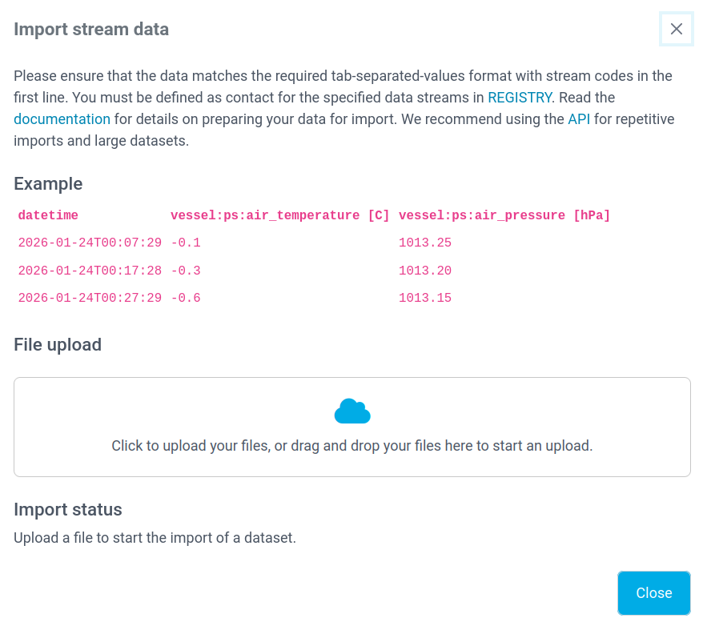The width and height of the screenshot is (703, 634).
Task: Click the air pressure value 1013.15
Action: pos(425,298)
